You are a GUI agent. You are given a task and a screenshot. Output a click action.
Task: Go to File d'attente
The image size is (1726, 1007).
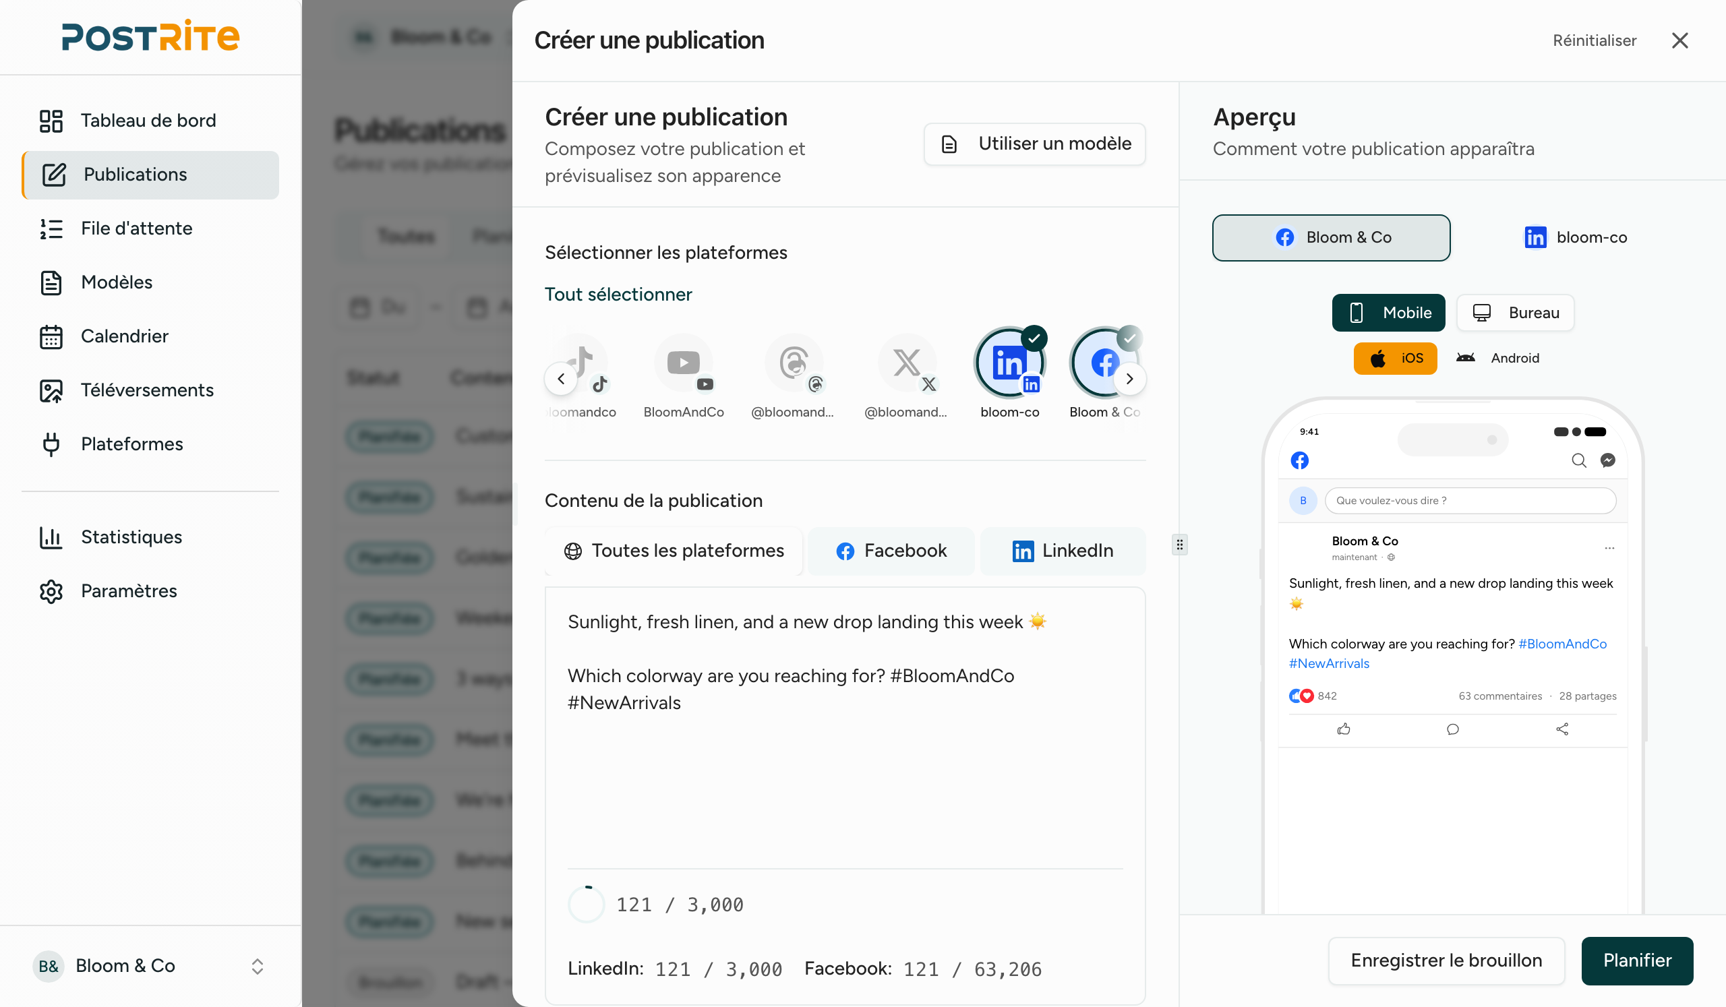point(150,228)
